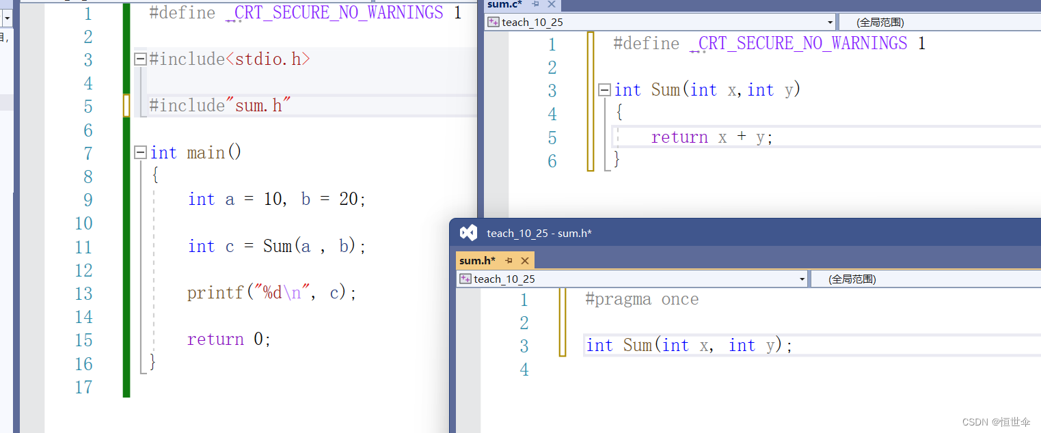The image size is (1041, 433).
Task: Click '_CRT_SECURE_NO_WARNINGS' in sum.c line 1
Action: (x=799, y=44)
